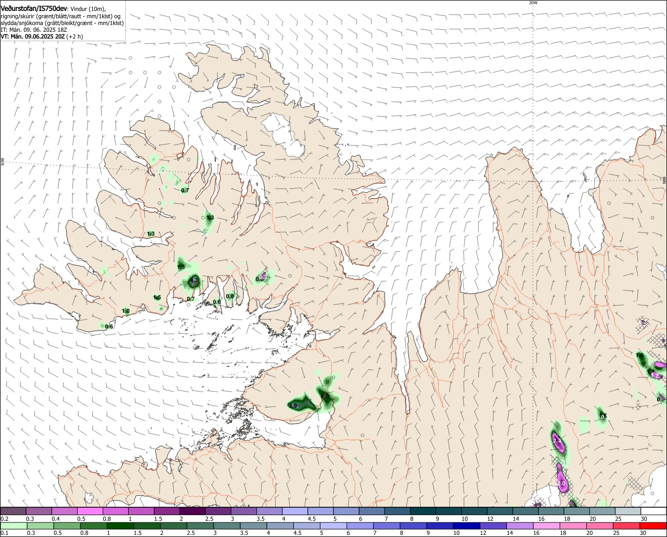This screenshot has height=537, width=667.
Task: Click the 20W longitude label at top
Action: tap(533, 3)
